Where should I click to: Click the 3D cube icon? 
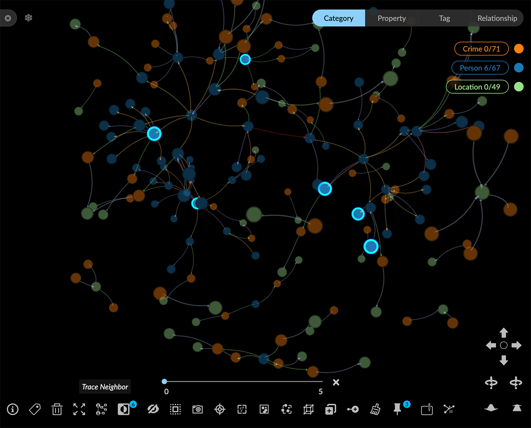click(x=308, y=409)
